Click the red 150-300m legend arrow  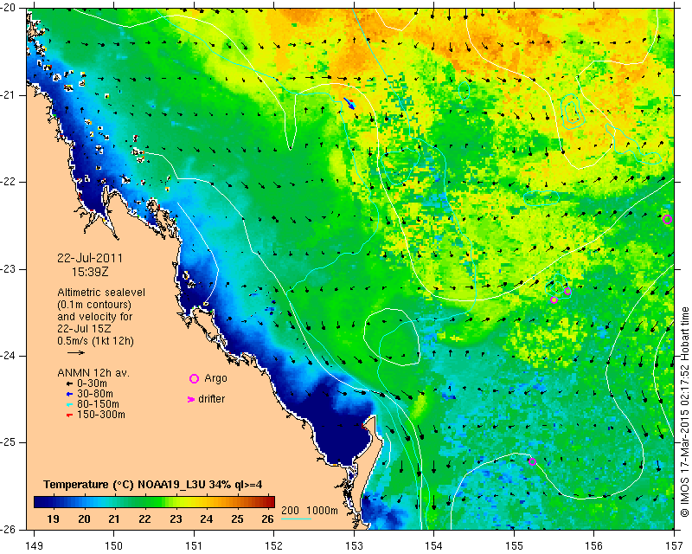(x=69, y=415)
